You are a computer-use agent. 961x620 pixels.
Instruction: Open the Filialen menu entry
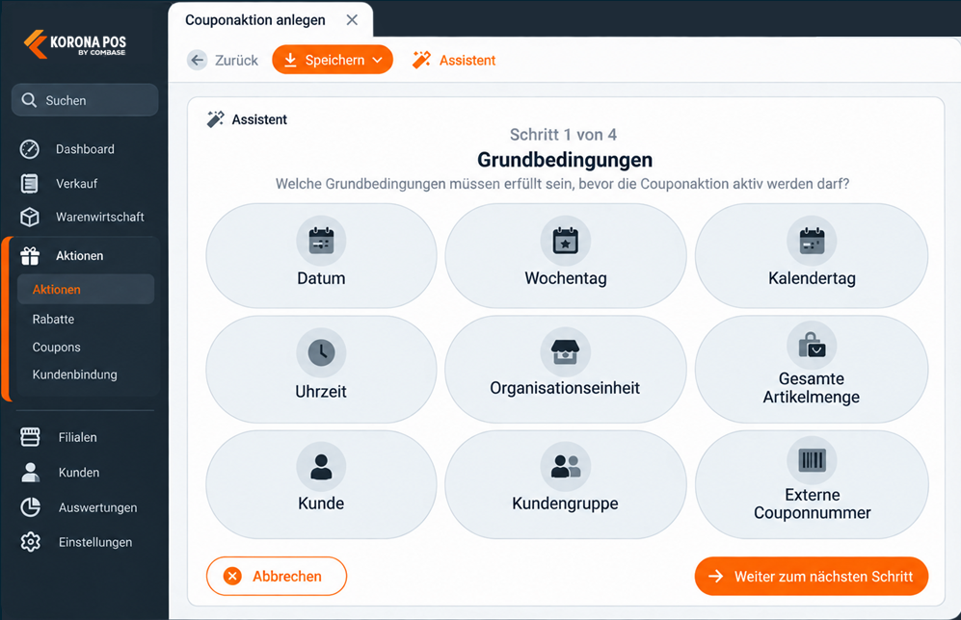[x=78, y=438]
